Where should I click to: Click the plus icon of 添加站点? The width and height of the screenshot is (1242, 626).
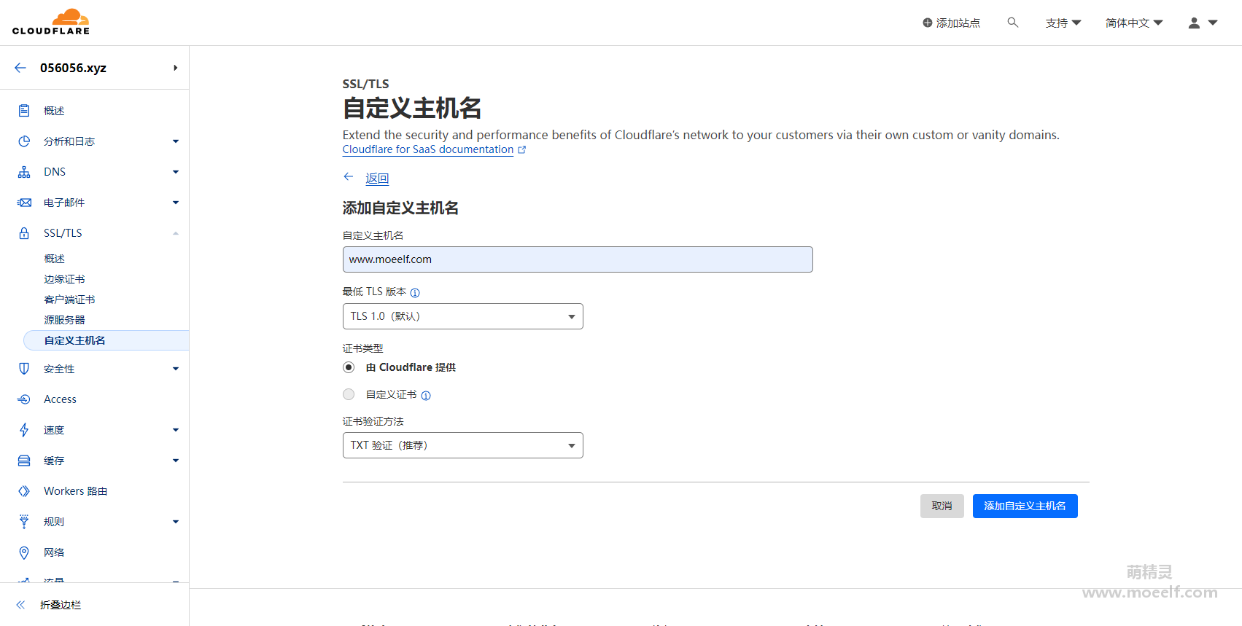(x=927, y=23)
